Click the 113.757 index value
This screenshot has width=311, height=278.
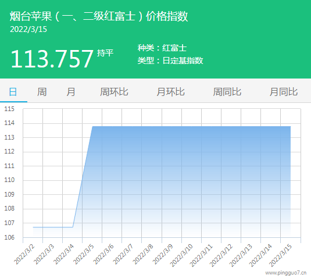click(52, 59)
